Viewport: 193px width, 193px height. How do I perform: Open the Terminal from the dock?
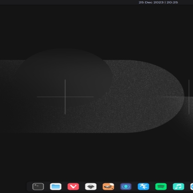pos(38,187)
